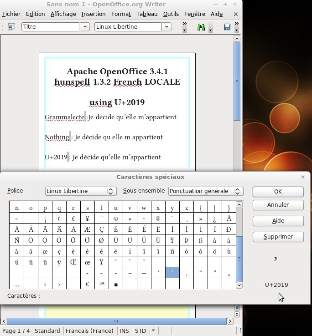Close the Caractères spéciaux dialog
Screen dimensions: 312x336
(x=303, y=177)
